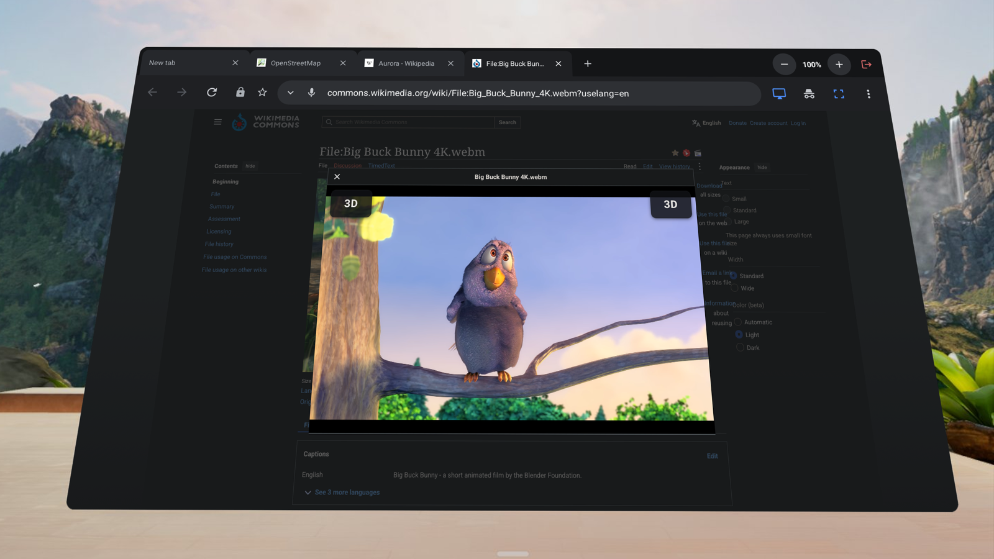Expand See 3 more languages
The width and height of the screenshot is (994, 559).
click(342, 493)
